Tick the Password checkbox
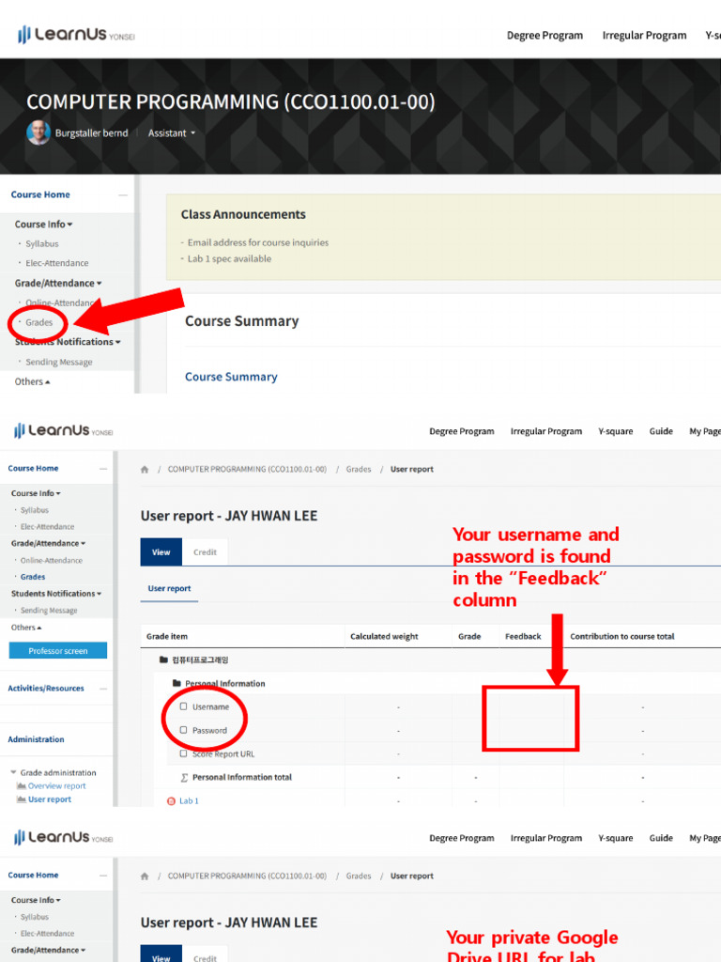The image size is (721, 962). [183, 729]
